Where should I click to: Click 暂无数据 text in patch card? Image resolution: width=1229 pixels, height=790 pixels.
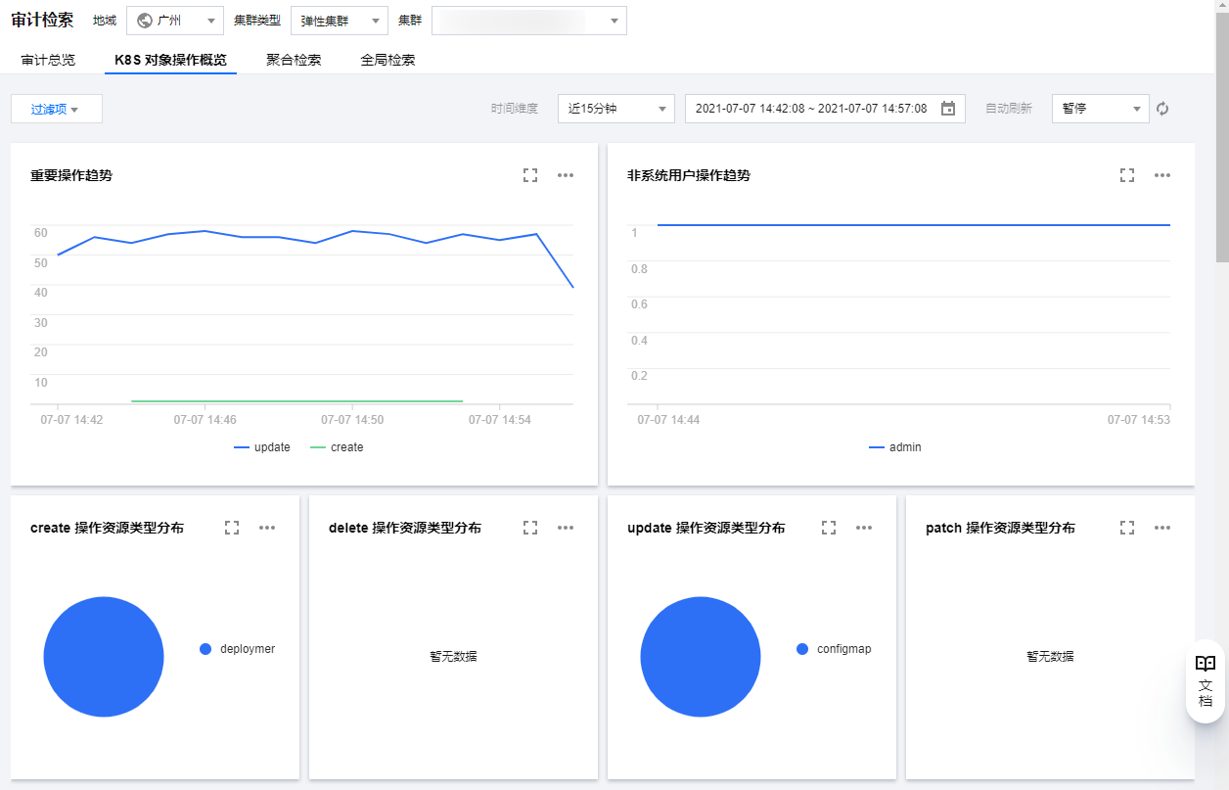(1050, 657)
